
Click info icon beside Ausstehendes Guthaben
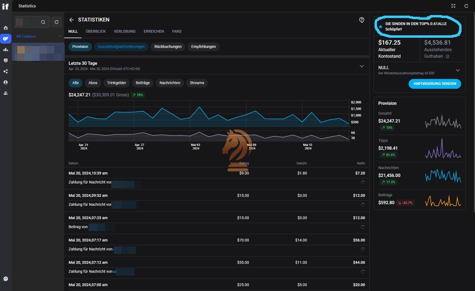pos(448,56)
